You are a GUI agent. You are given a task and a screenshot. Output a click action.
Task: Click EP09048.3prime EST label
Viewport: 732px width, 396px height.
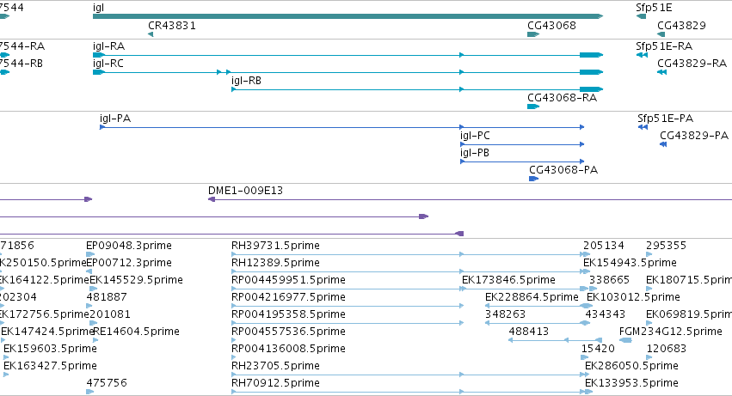point(129,246)
